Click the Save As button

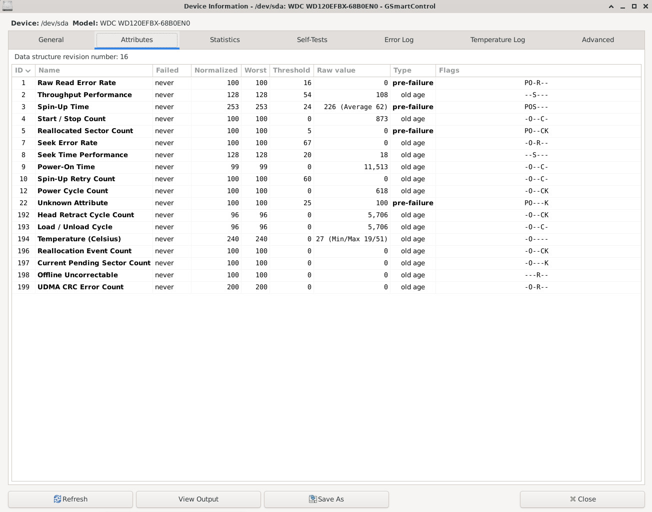tap(326, 499)
